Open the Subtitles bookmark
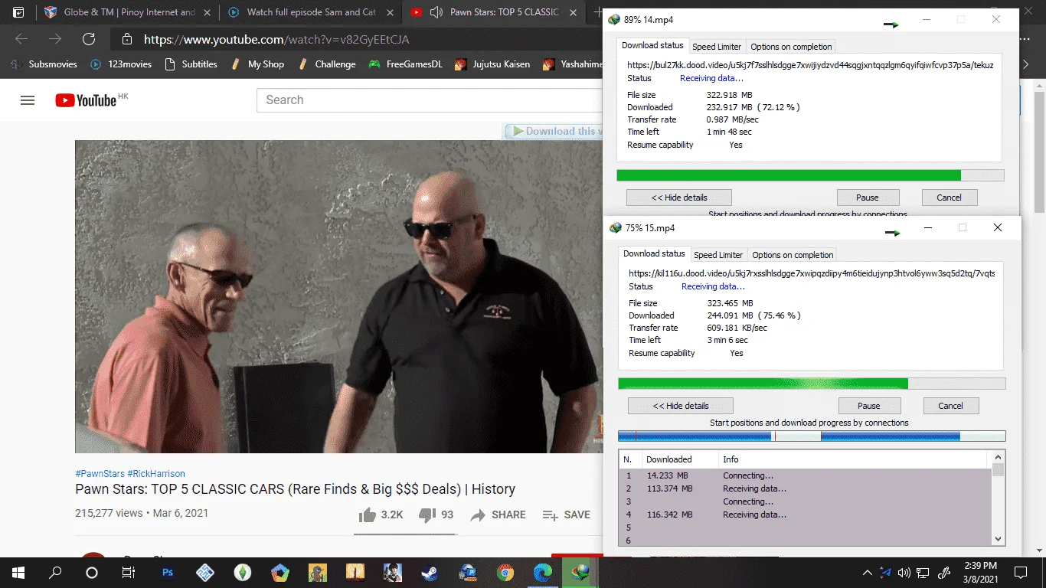Screen dimensions: 1046x588 pos(191,64)
